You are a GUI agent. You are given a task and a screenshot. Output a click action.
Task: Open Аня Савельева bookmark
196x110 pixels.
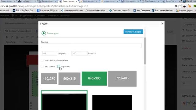(x=142, y=10)
